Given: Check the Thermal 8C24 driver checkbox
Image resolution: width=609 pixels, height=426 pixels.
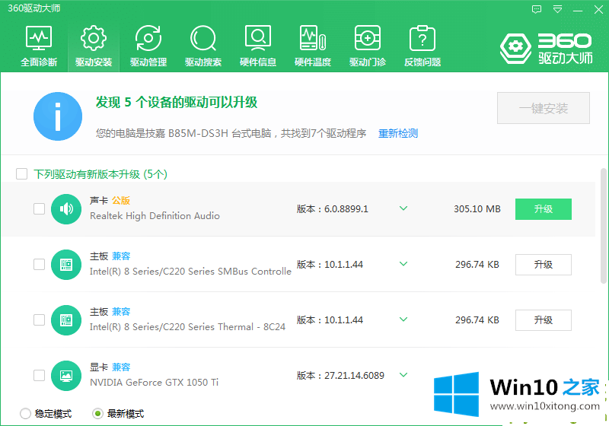Looking at the screenshot, I should pyautogui.click(x=40, y=319).
